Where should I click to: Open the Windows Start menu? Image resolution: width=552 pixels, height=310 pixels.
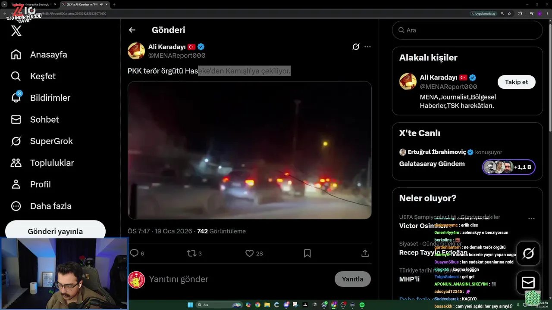[x=190, y=305]
